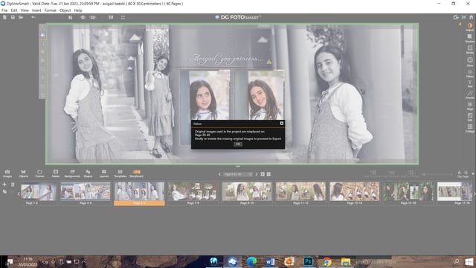The image size is (476, 268).
Task: Open the Frames library tab
Action: point(39,173)
